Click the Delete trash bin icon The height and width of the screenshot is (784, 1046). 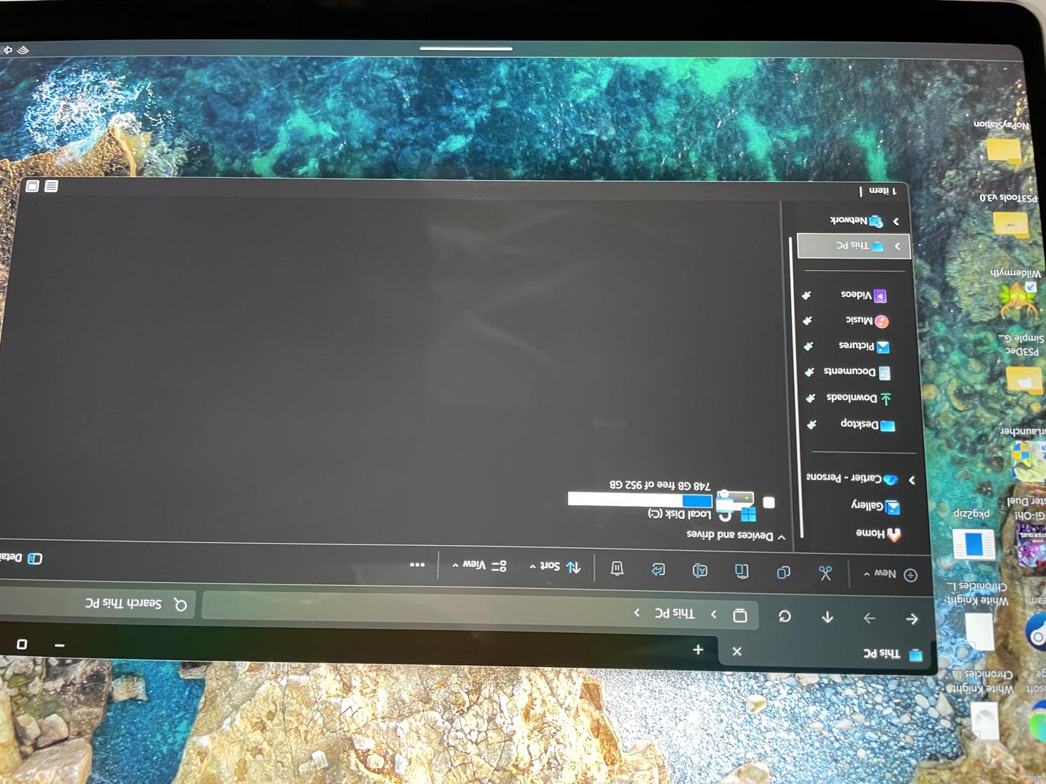617,568
